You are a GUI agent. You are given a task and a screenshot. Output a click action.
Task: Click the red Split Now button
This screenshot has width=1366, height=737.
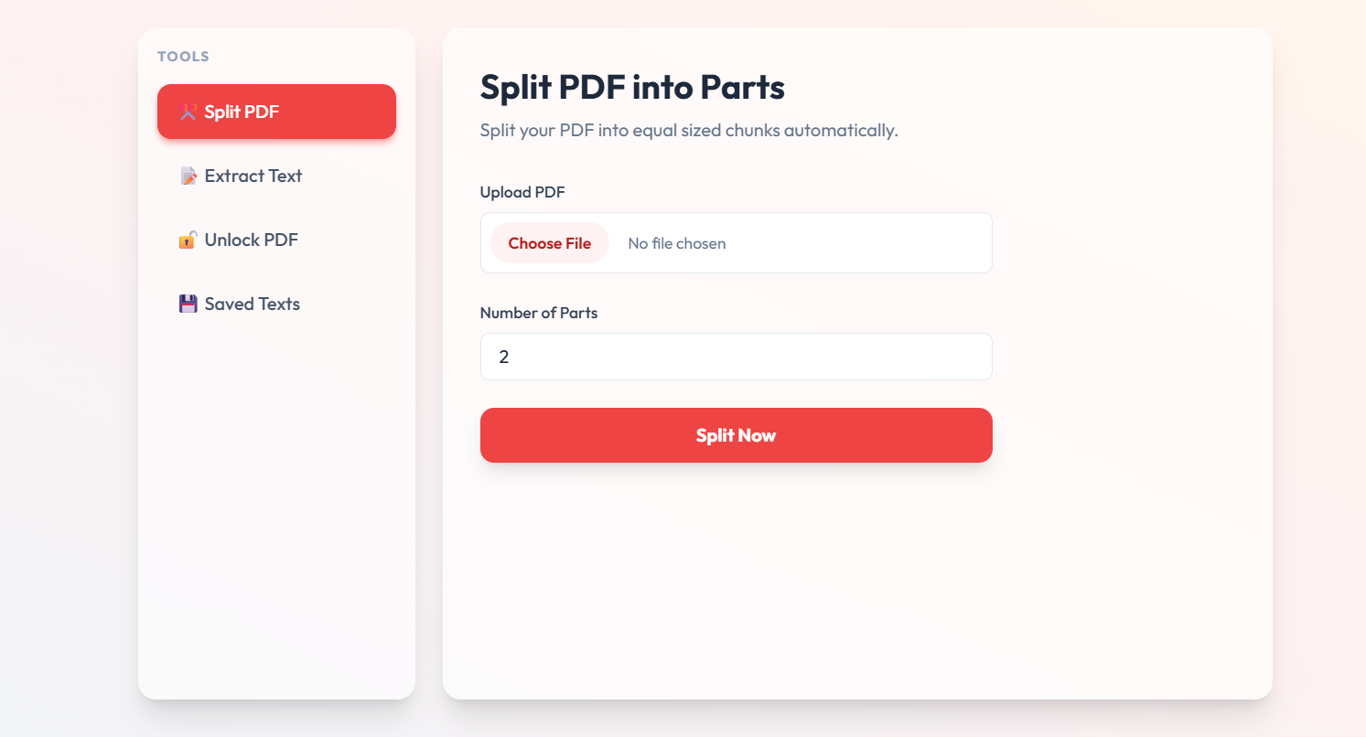736,435
